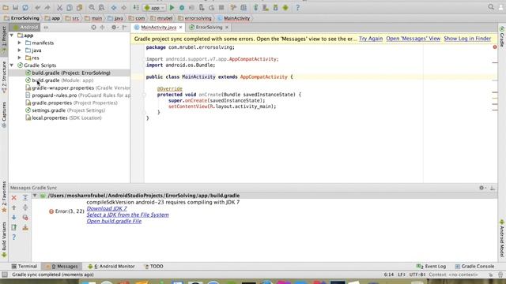Open the Android Device Monitor icon

(285, 7)
